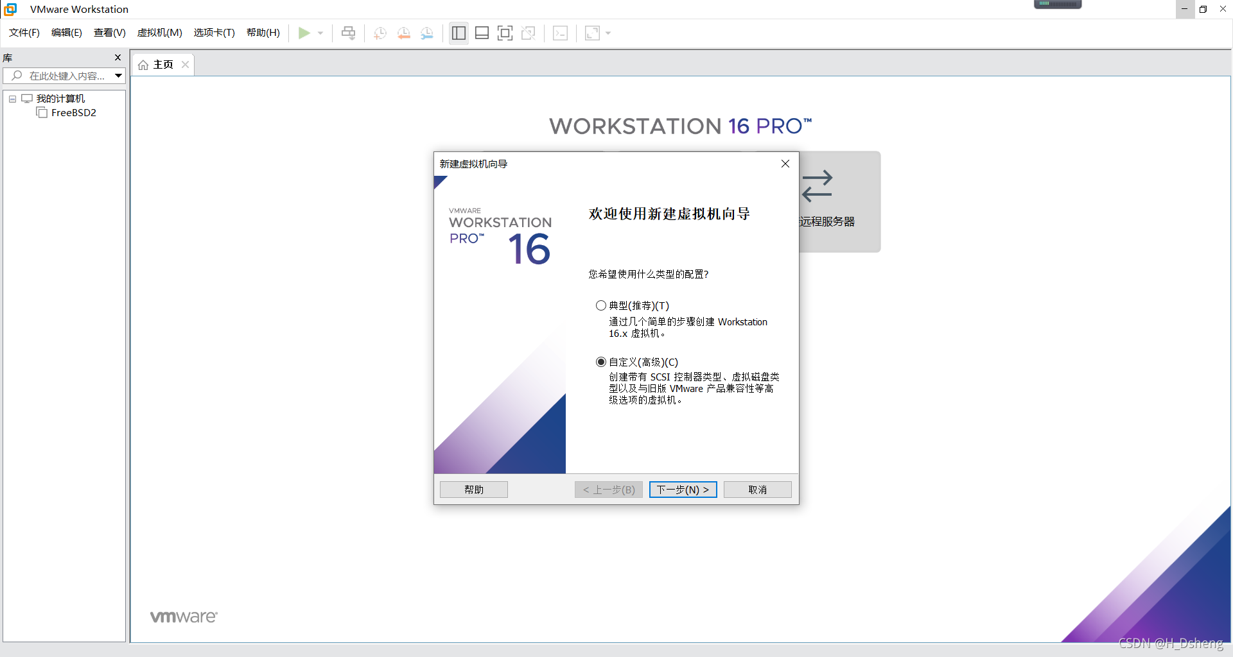Screen dimensions: 1233x657
Task: Toggle the thumbnail bar view icon
Action: 482,33
